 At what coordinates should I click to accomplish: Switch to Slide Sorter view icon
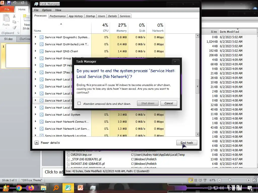[x=196, y=180]
